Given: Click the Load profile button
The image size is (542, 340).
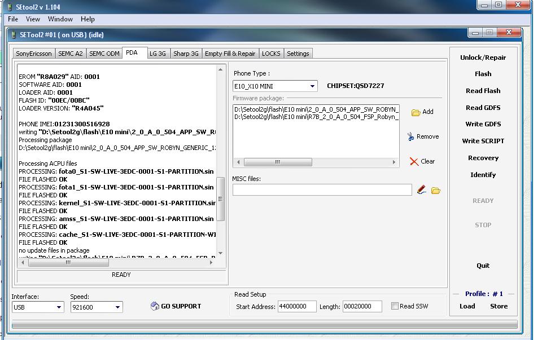Looking at the screenshot, I should 467,306.
